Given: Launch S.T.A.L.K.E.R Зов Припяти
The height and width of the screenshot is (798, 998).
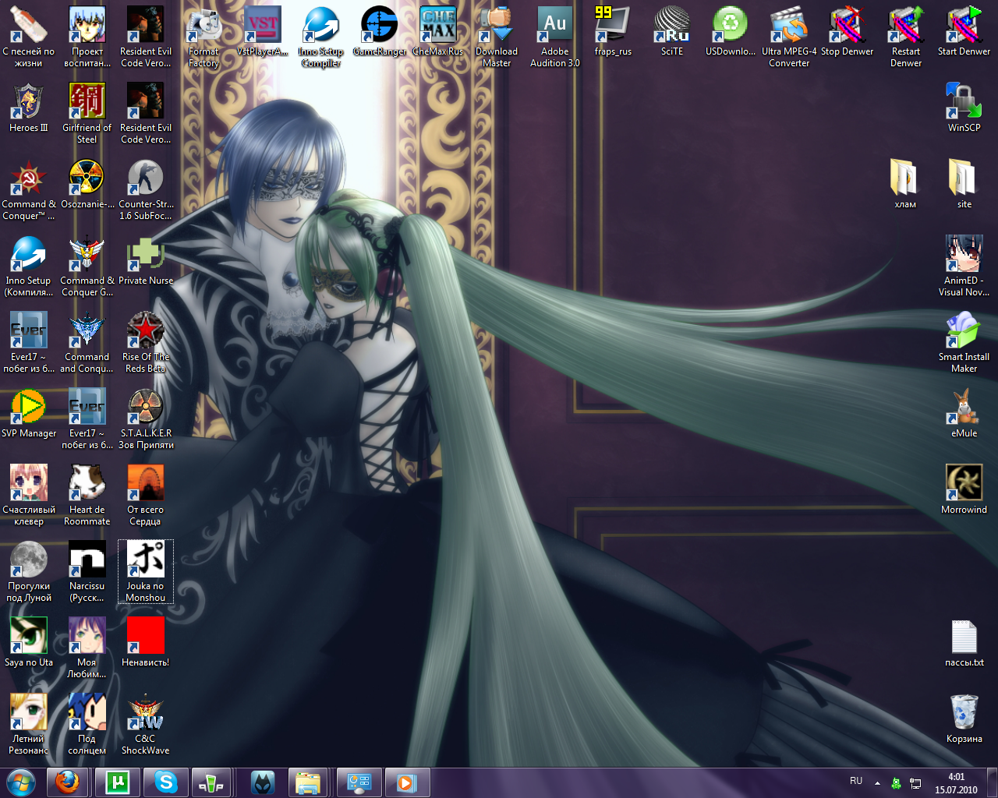Looking at the screenshot, I should tap(146, 418).
